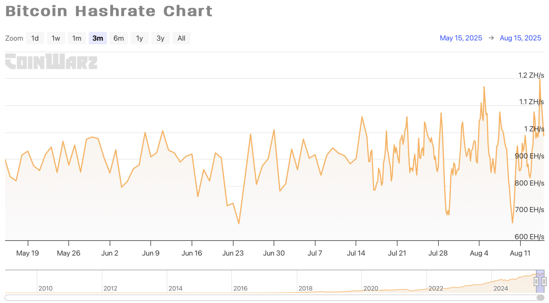The width and height of the screenshot is (549, 303).
Task: Switch zoom to 1w
Action: 56,38
